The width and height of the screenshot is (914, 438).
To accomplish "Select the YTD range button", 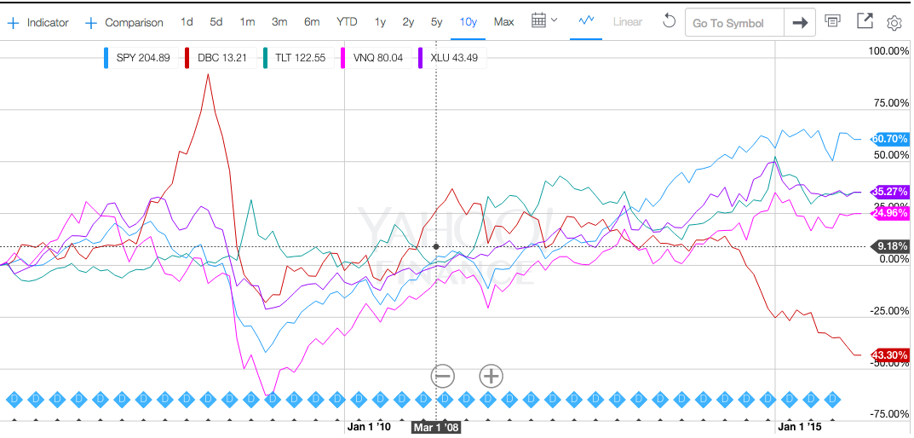I will pos(347,22).
